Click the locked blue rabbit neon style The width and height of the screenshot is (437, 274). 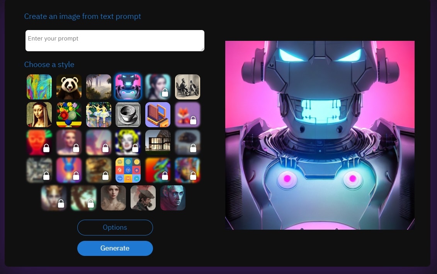pos(69,170)
